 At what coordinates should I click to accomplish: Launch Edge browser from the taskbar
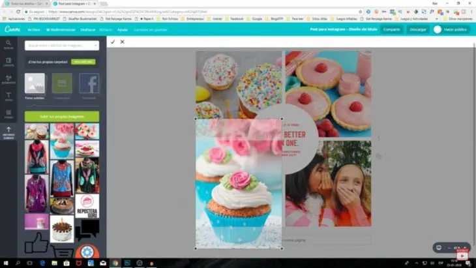pos(42,263)
